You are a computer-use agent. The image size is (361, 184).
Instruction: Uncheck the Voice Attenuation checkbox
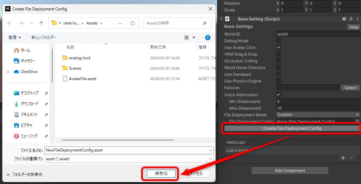click(x=278, y=95)
